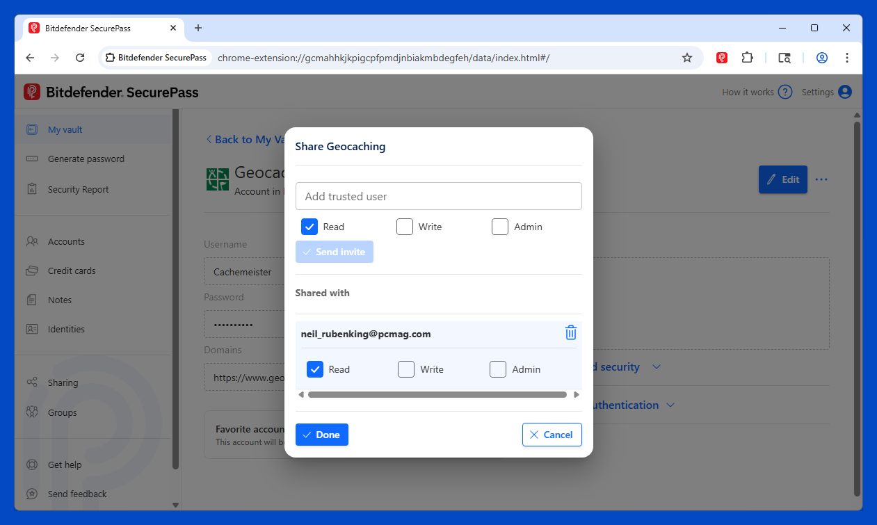Viewport: 877px width, 525px height.
Task: Open the Chrome profile avatar icon
Action: point(822,58)
